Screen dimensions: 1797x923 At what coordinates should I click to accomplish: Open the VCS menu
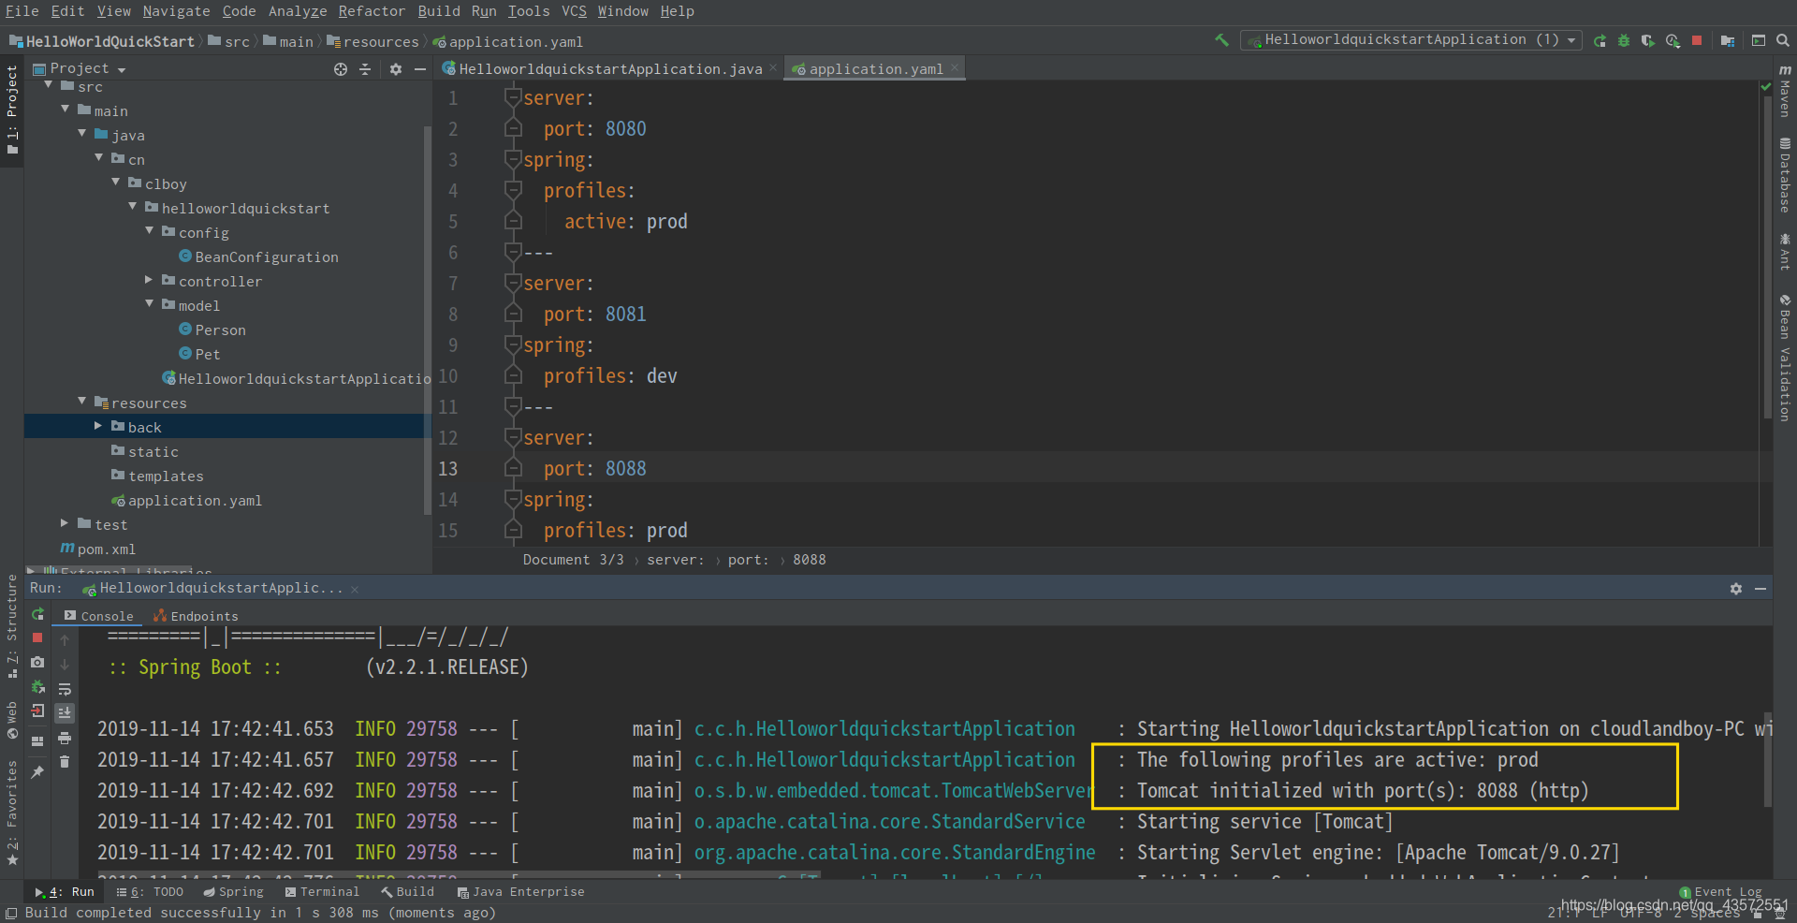[574, 11]
